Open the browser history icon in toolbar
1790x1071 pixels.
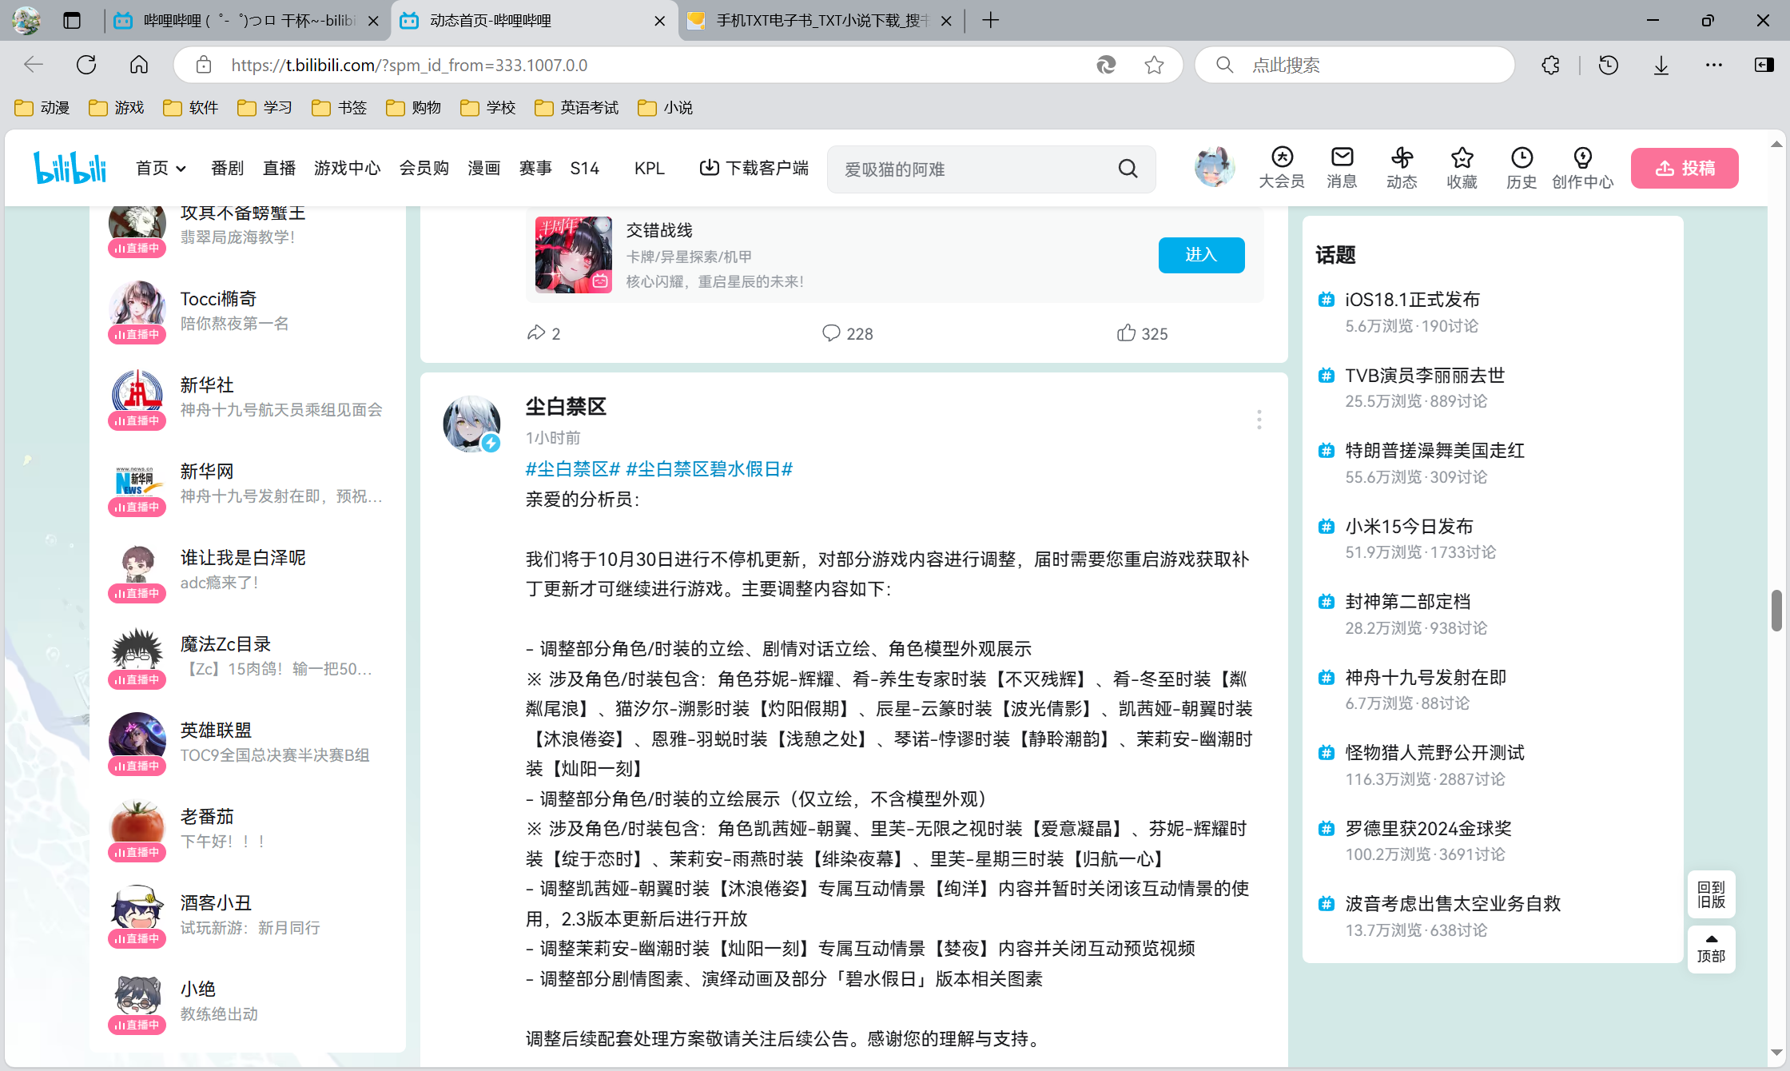click(1609, 65)
